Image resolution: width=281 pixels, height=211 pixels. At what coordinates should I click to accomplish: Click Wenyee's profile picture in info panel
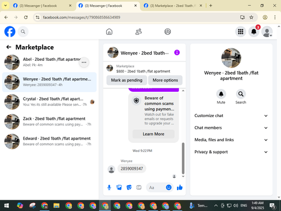pyautogui.click(x=231, y=58)
